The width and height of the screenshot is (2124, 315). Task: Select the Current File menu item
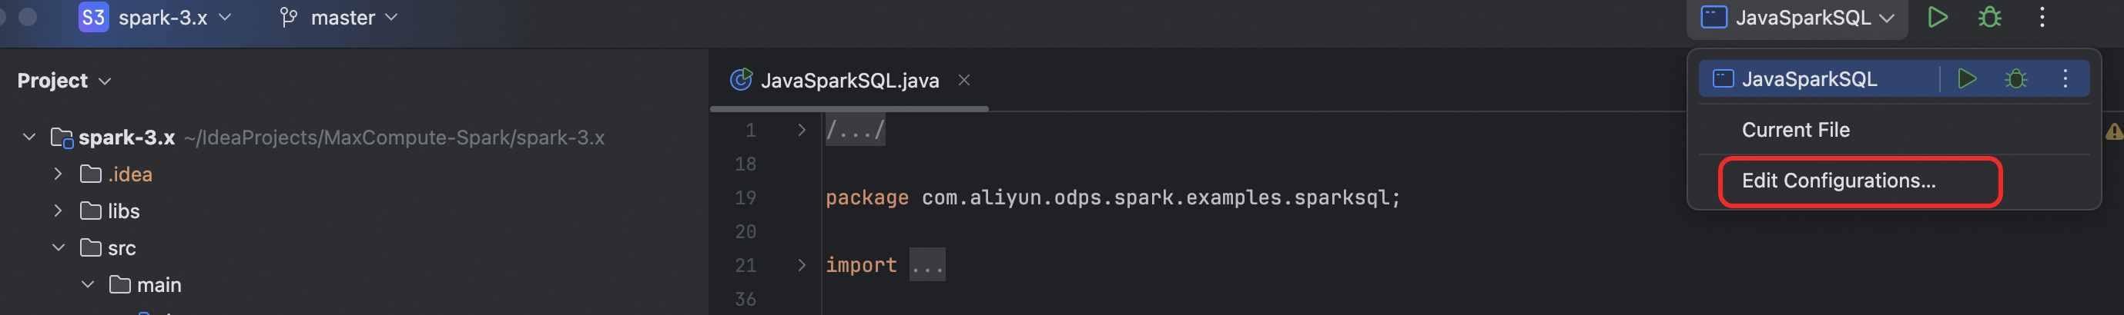click(1795, 130)
